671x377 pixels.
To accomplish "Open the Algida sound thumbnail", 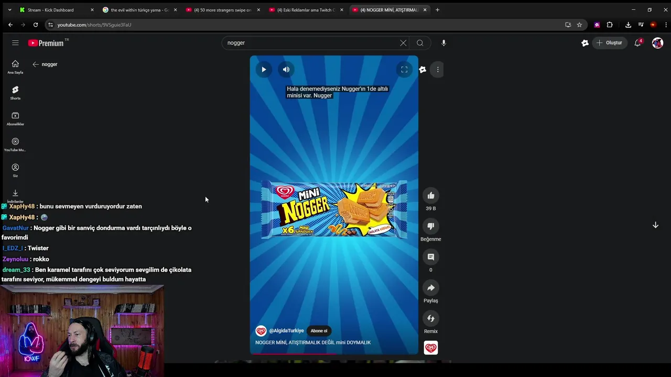I will [431, 348].
